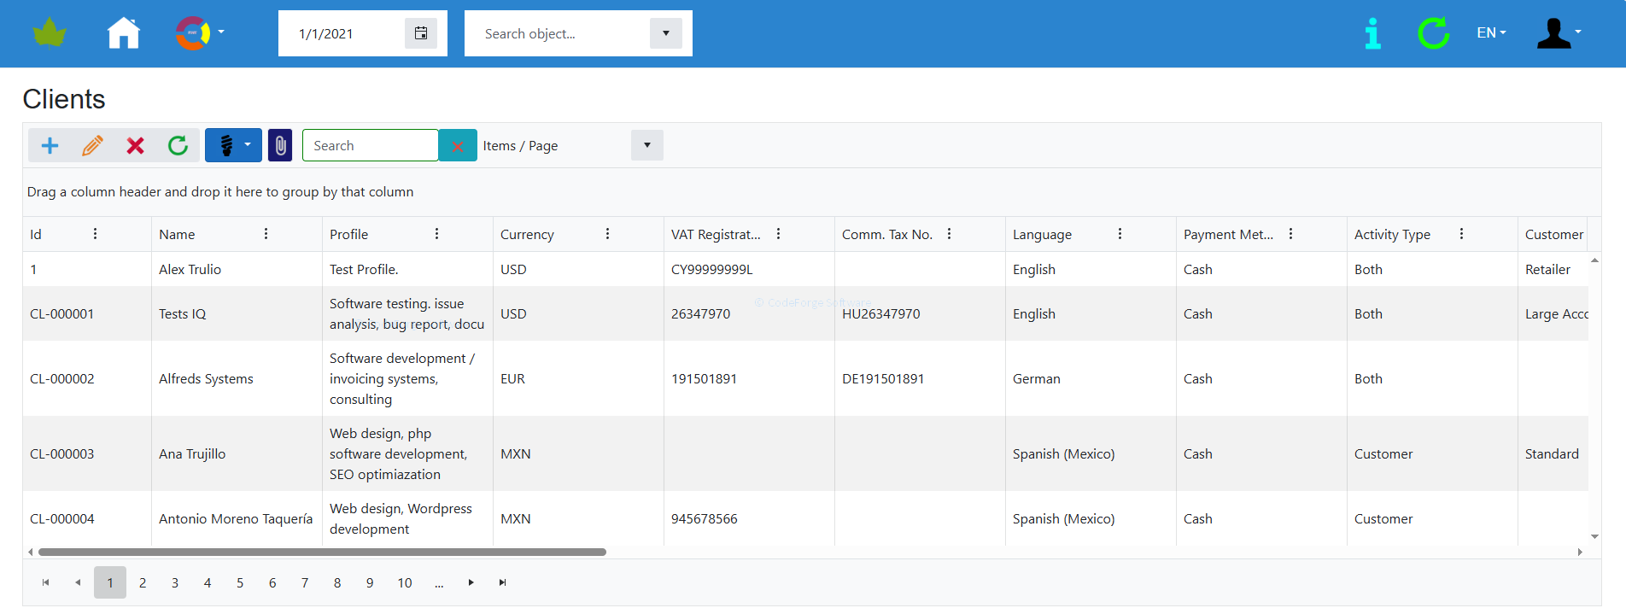The width and height of the screenshot is (1626, 608).
Task: Jump to the last page
Action: (x=503, y=582)
